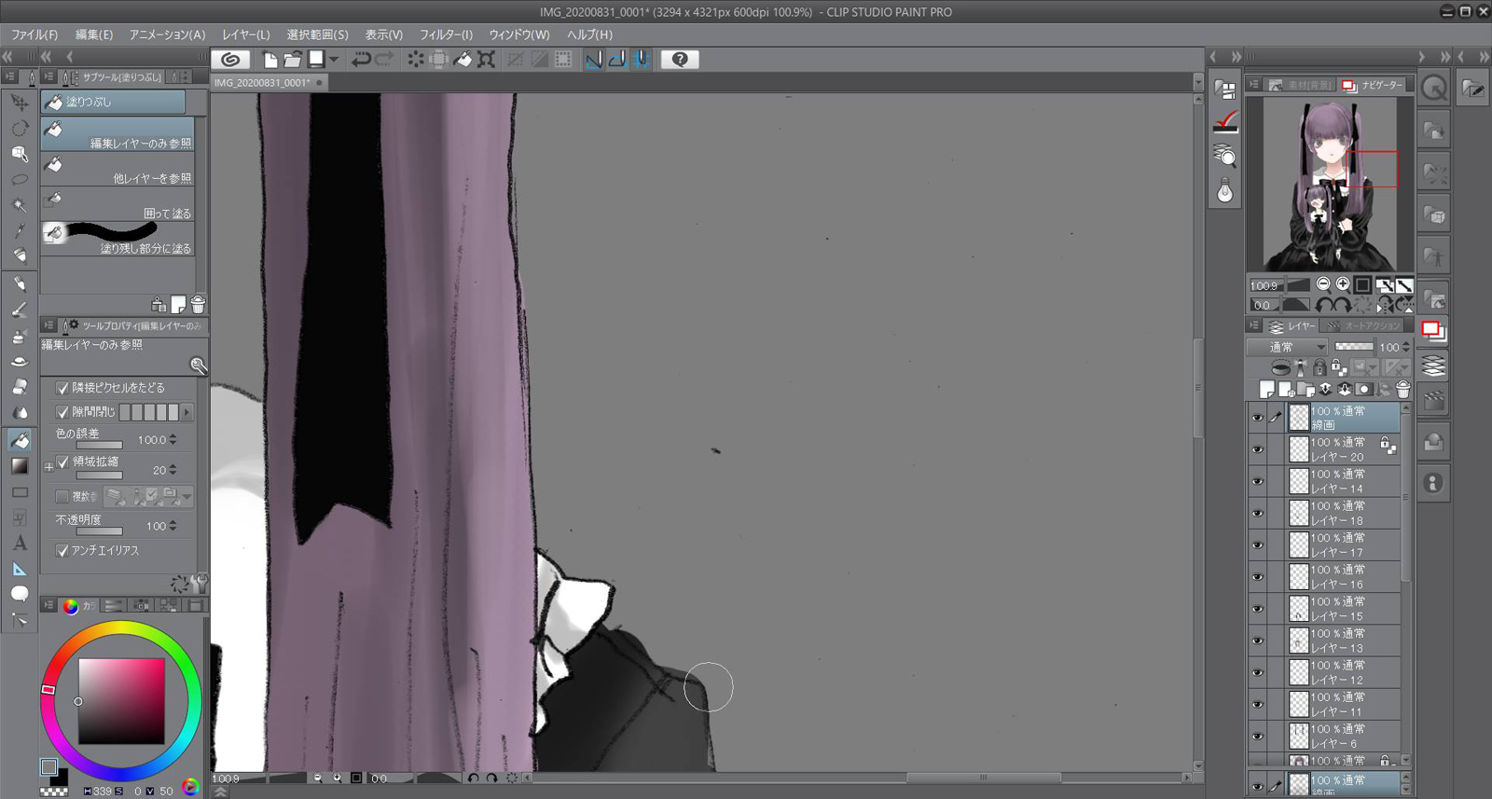The width and height of the screenshot is (1492, 799).
Task: Open the フィルター(I) menu
Action: tap(446, 34)
